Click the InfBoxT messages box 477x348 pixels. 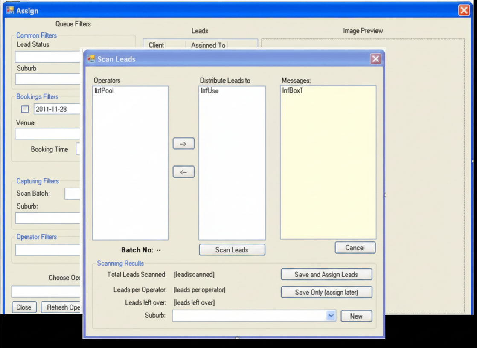pyautogui.click(x=328, y=162)
